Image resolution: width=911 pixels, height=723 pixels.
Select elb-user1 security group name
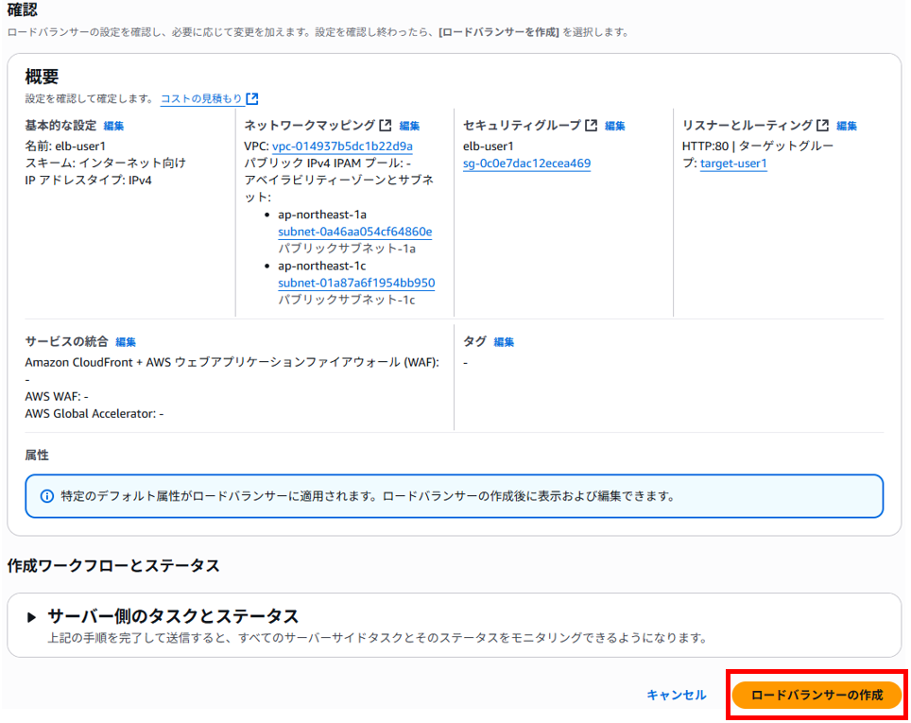[x=488, y=146]
